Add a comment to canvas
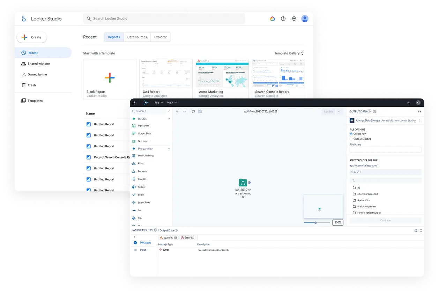Viewport: 439px width, 294px height. tap(193, 111)
